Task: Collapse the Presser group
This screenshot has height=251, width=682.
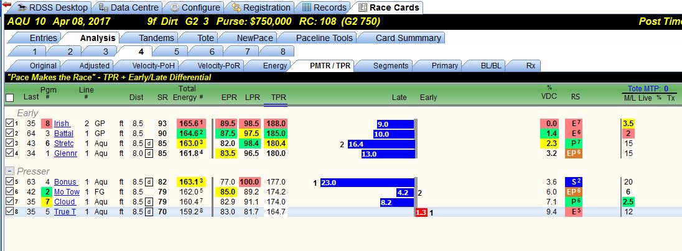Action: (x=9, y=171)
